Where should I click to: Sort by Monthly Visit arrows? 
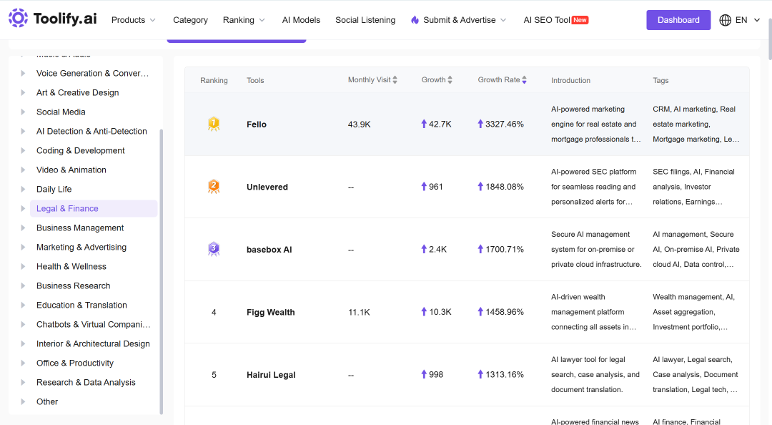pyautogui.click(x=395, y=80)
